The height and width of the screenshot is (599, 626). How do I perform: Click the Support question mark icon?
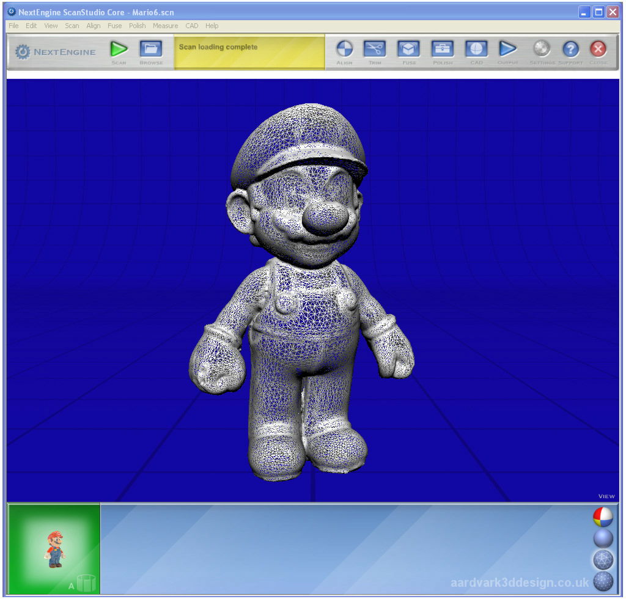[x=570, y=49]
